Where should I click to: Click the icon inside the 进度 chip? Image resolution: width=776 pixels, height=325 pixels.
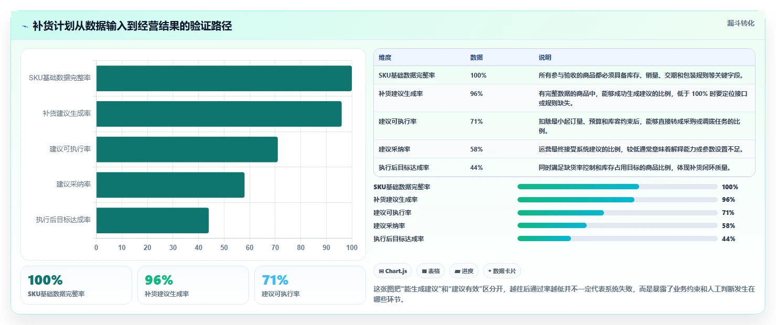click(x=457, y=271)
